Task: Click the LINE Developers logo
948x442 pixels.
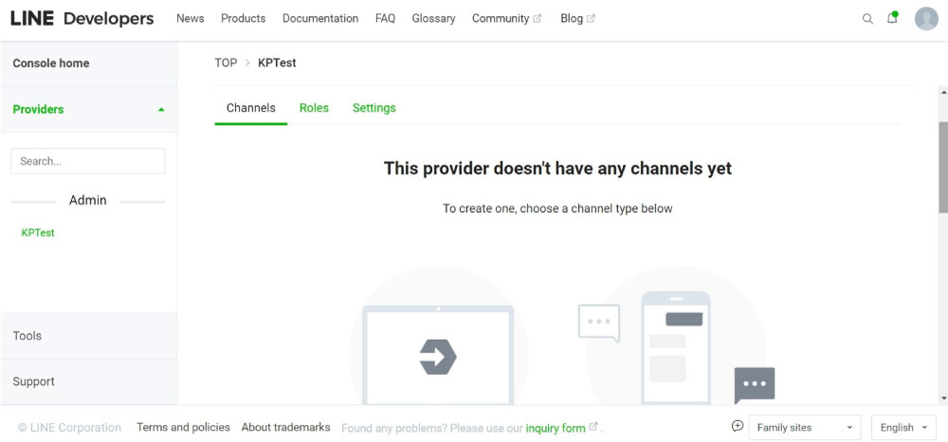Action: [82, 19]
